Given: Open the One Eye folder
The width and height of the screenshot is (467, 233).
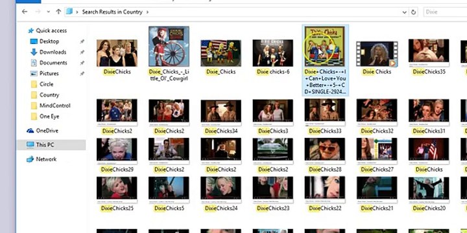Looking at the screenshot, I should (49, 116).
